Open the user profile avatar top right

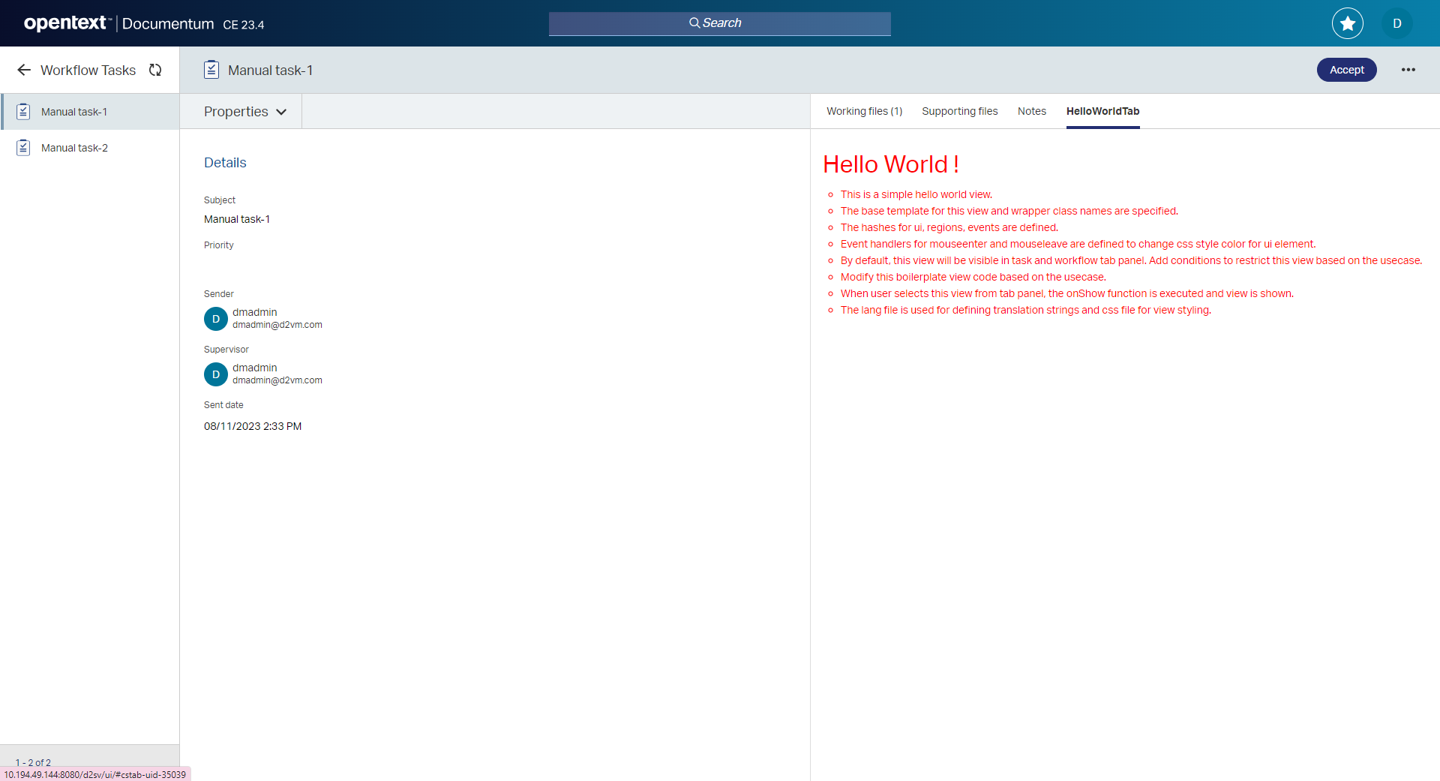coord(1396,23)
